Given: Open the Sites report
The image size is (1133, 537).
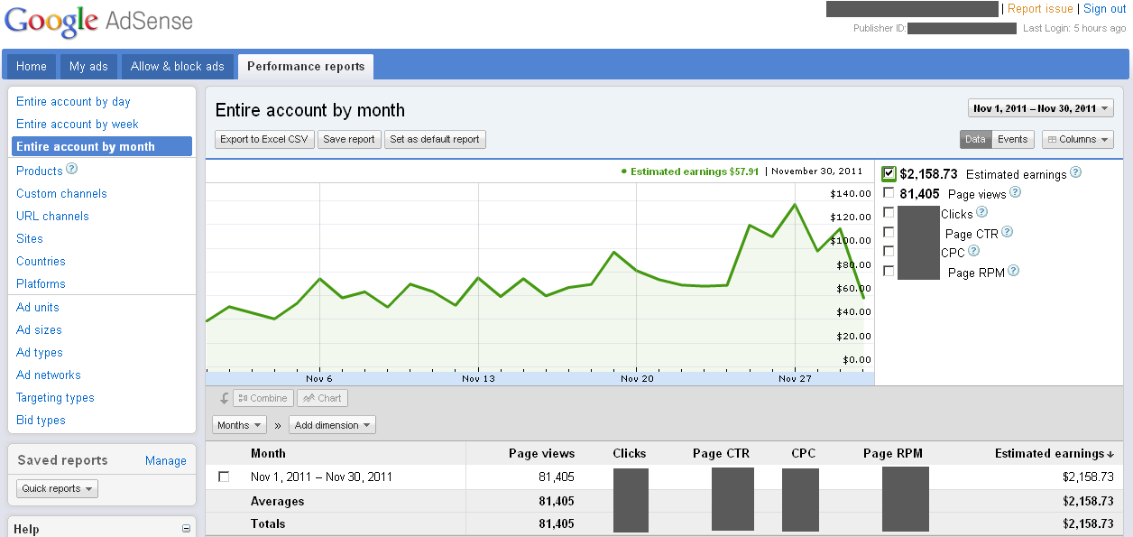Looking at the screenshot, I should [30, 239].
